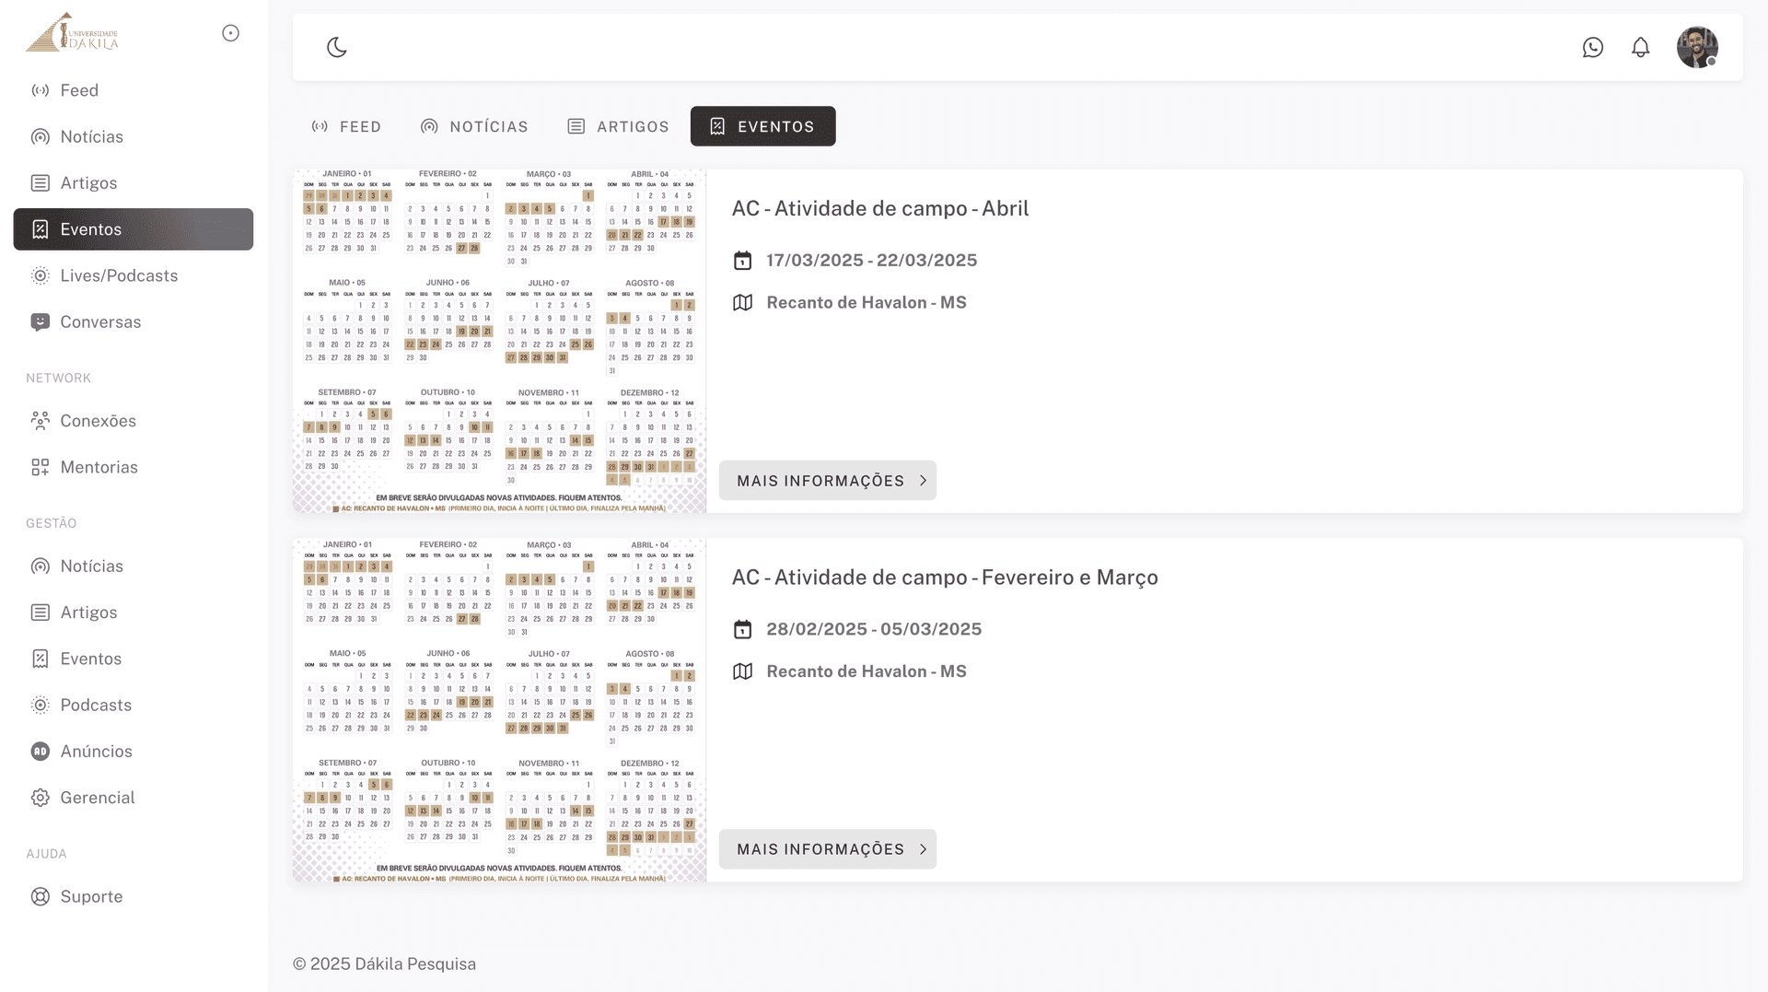
Task: Open the Abril event calendar thumbnail
Action: coord(499,341)
